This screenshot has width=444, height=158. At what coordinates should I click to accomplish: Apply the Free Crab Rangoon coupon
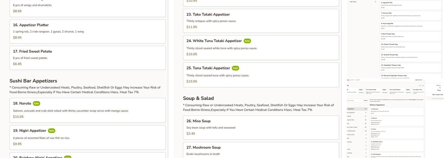pyautogui.click(x=408, y=90)
